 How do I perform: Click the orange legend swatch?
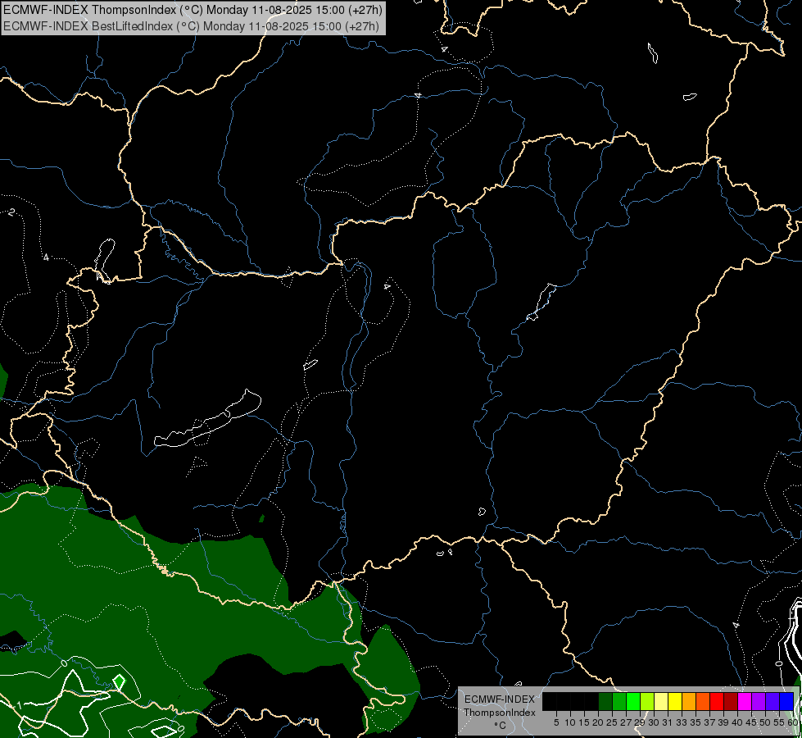coord(690,702)
